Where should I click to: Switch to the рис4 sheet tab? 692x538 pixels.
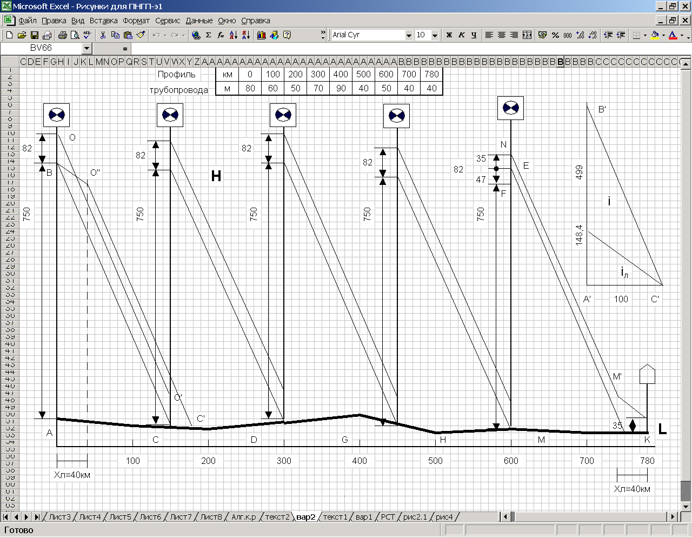tap(444, 517)
